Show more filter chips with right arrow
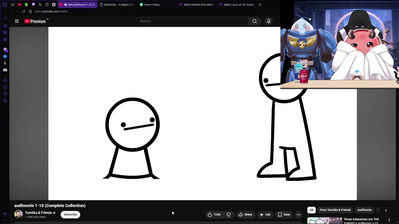The image size is (399, 224). (386, 210)
